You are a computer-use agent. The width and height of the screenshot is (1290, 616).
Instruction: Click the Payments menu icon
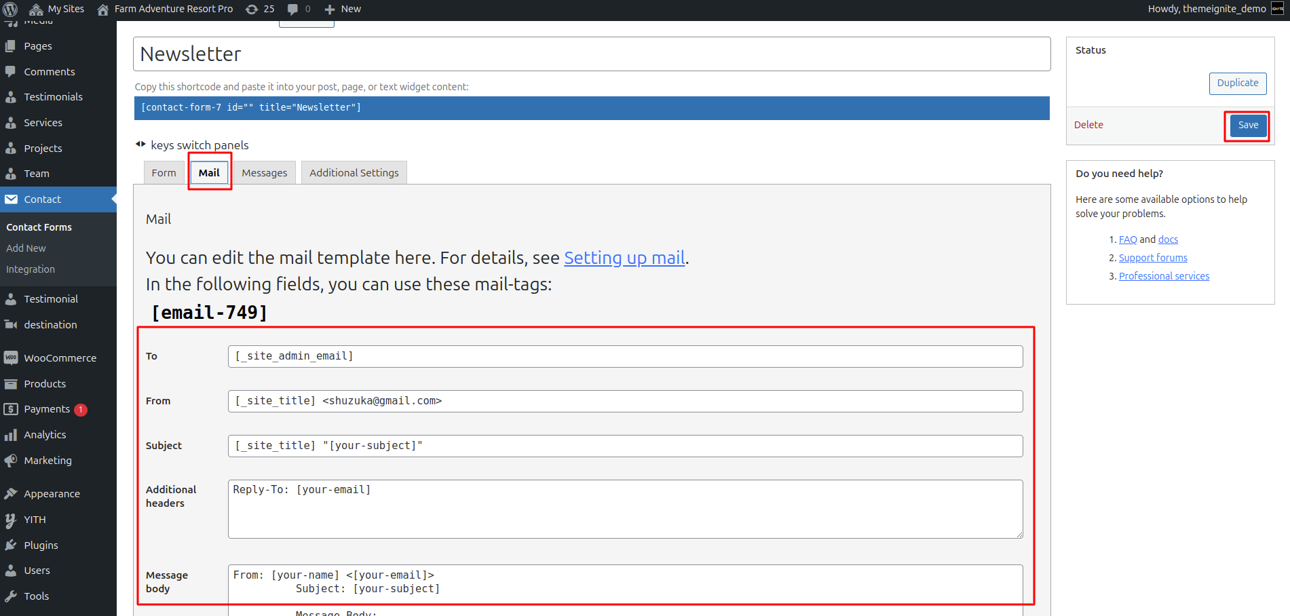point(11,409)
